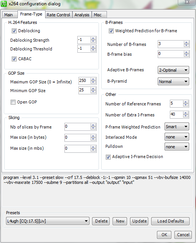Open the Presets combo box
The image size is (196, 243).
point(48,221)
